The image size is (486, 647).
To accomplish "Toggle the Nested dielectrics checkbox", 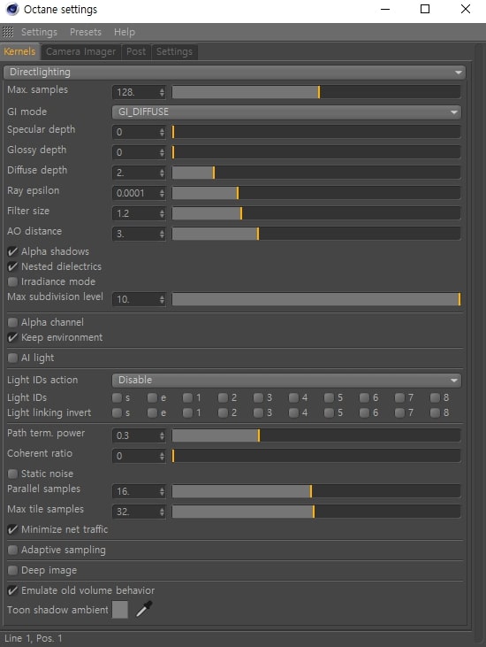I will coord(12,266).
